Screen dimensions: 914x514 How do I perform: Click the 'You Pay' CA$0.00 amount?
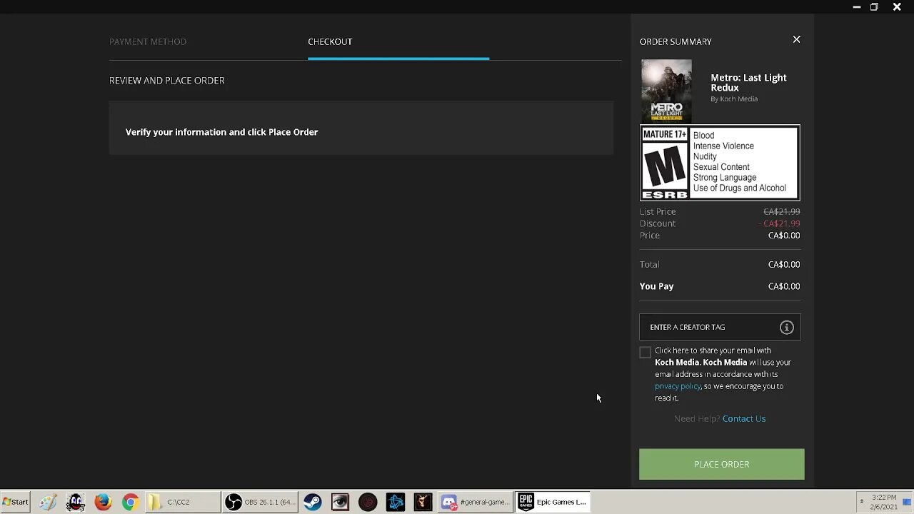click(x=784, y=286)
